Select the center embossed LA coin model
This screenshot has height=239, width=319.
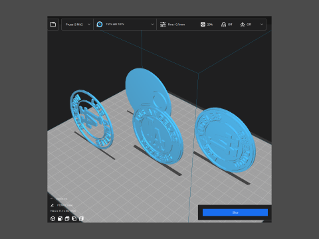click(x=158, y=135)
